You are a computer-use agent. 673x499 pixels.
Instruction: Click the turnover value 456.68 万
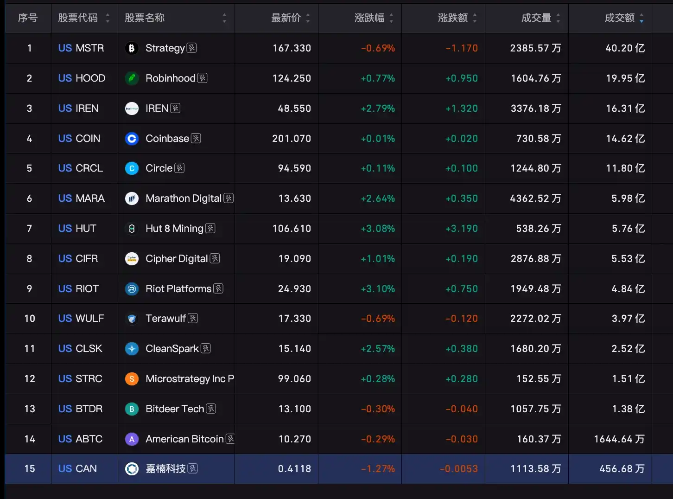tap(622, 469)
